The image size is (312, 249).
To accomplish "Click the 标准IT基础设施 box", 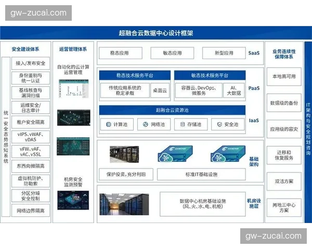I will click(x=201, y=174).
